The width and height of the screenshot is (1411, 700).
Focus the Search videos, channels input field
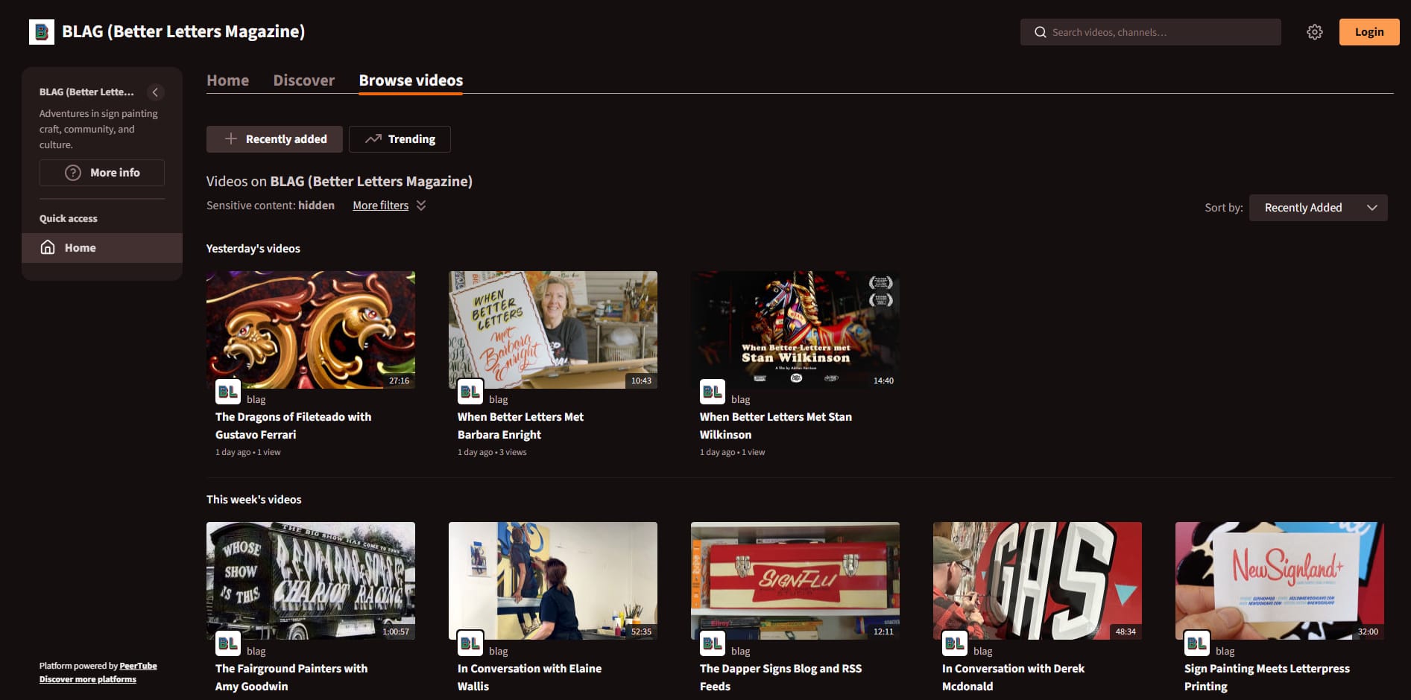coord(1151,32)
